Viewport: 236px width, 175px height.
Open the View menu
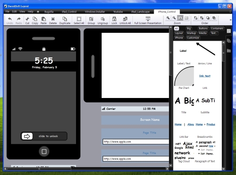[22, 12]
